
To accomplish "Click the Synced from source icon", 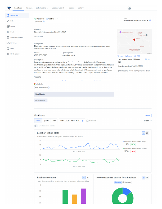I will (x=44, y=22).
